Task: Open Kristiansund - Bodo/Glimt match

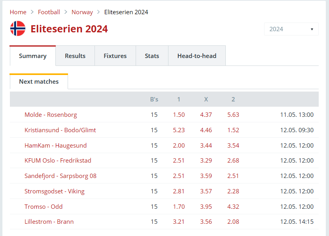Action: click(60, 130)
